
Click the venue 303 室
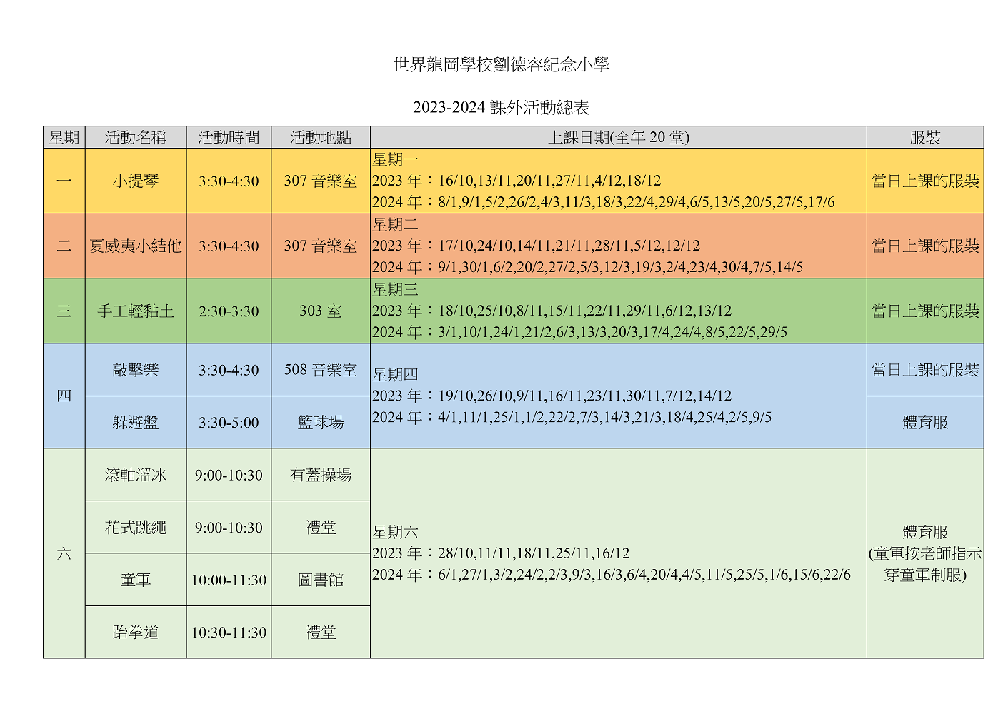321,311
